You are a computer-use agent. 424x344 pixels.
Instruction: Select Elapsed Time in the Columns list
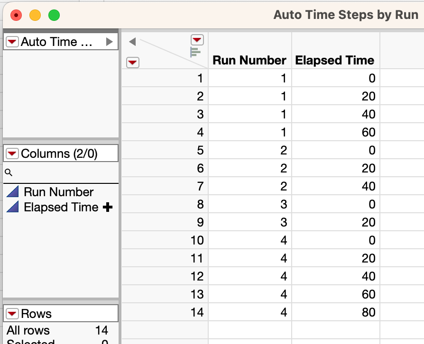point(61,207)
